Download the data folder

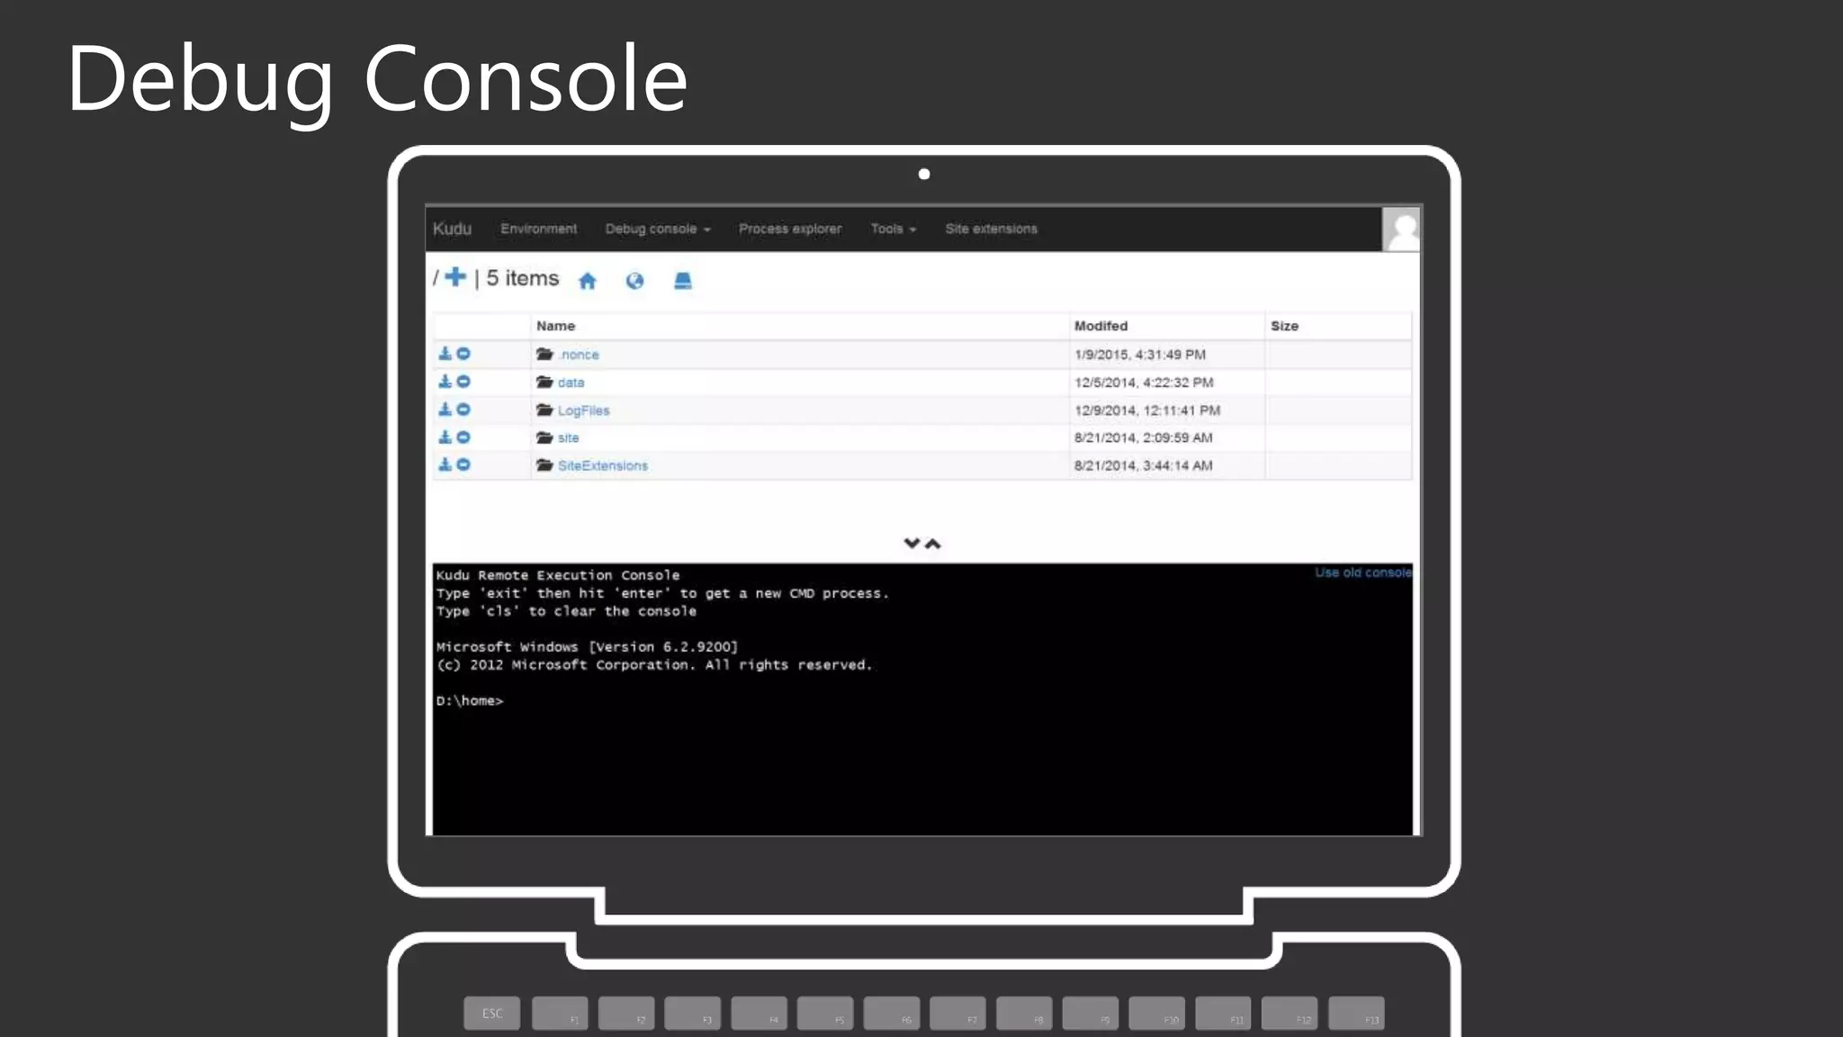pyautogui.click(x=445, y=382)
